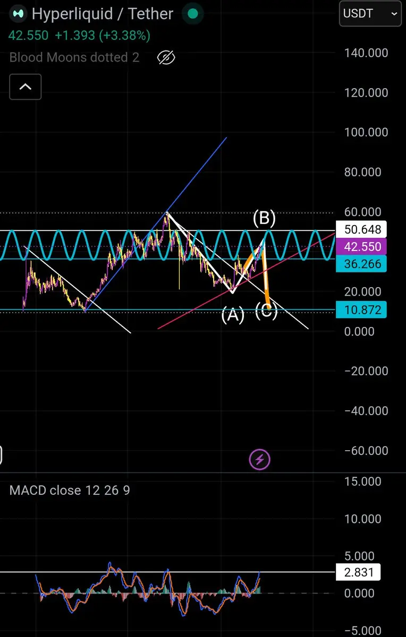Click the 140.000 price axis label

tap(366, 53)
